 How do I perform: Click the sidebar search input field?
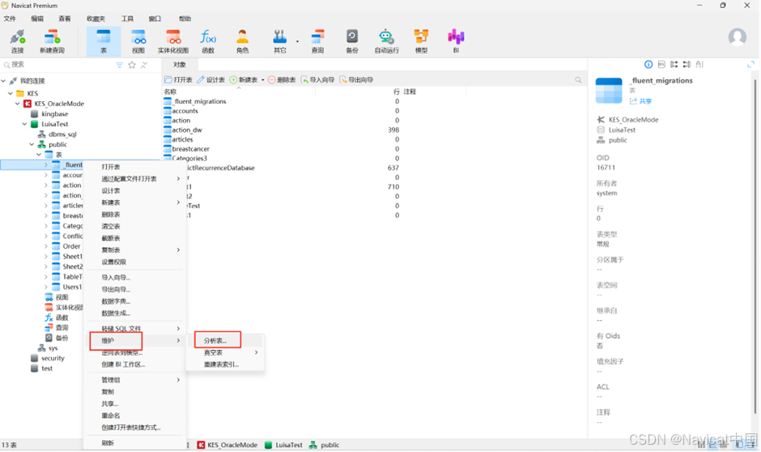click(x=61, y=65)
